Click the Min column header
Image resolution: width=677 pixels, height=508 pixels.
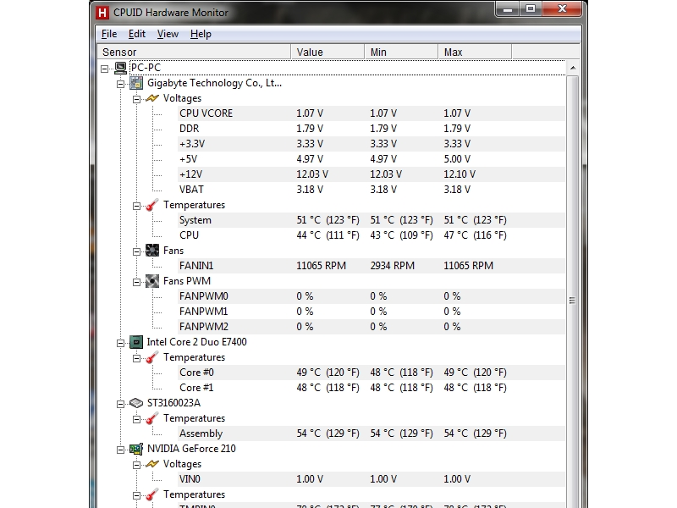pyautogui.click(x=401, y=52)
